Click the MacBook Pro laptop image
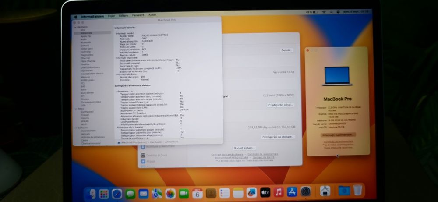 (x=337, y=76)
